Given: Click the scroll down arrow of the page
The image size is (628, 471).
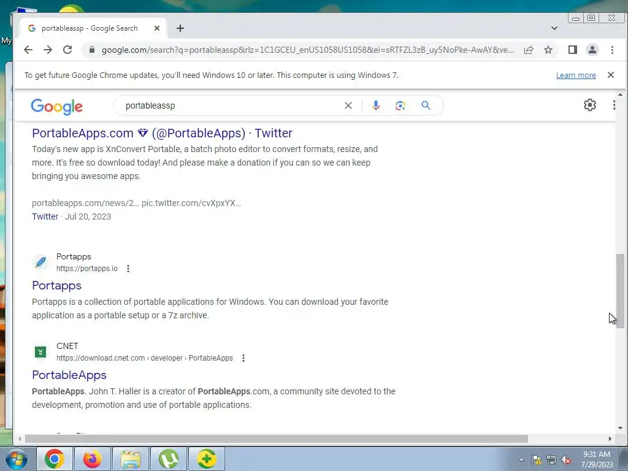Looking at the screenshot, I should click(x=620, y=428).
